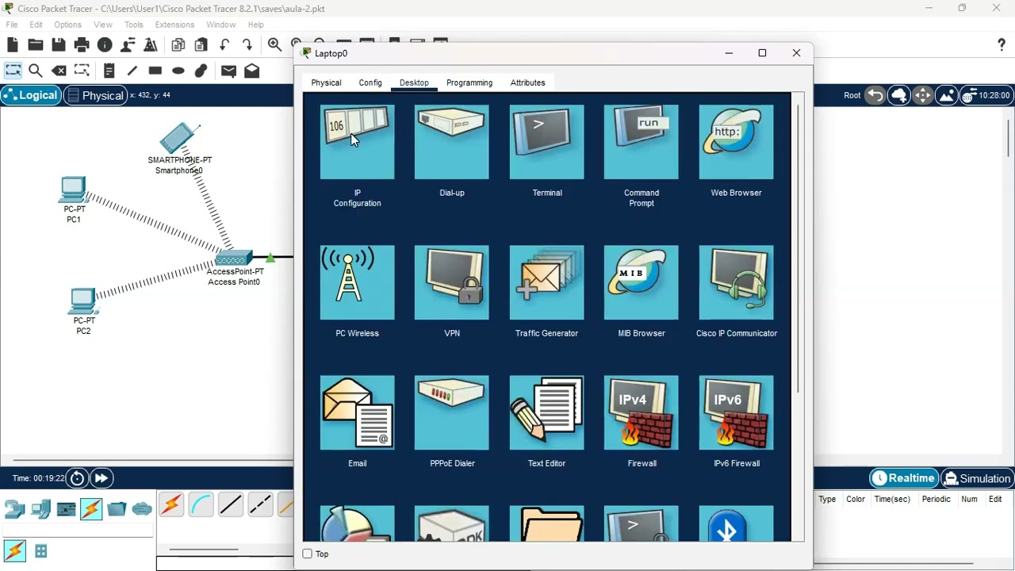Select the Draw Line tool
The height and width of the screenshot is (571, 1015).
click(132, 71)
